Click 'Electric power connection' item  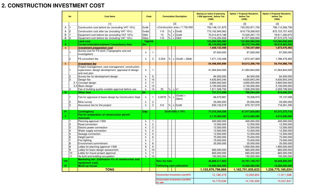click(x=93, y=128)
